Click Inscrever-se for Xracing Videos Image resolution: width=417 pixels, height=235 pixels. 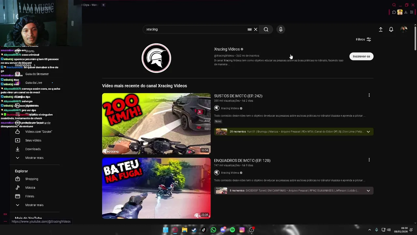(x=361, y=56)
